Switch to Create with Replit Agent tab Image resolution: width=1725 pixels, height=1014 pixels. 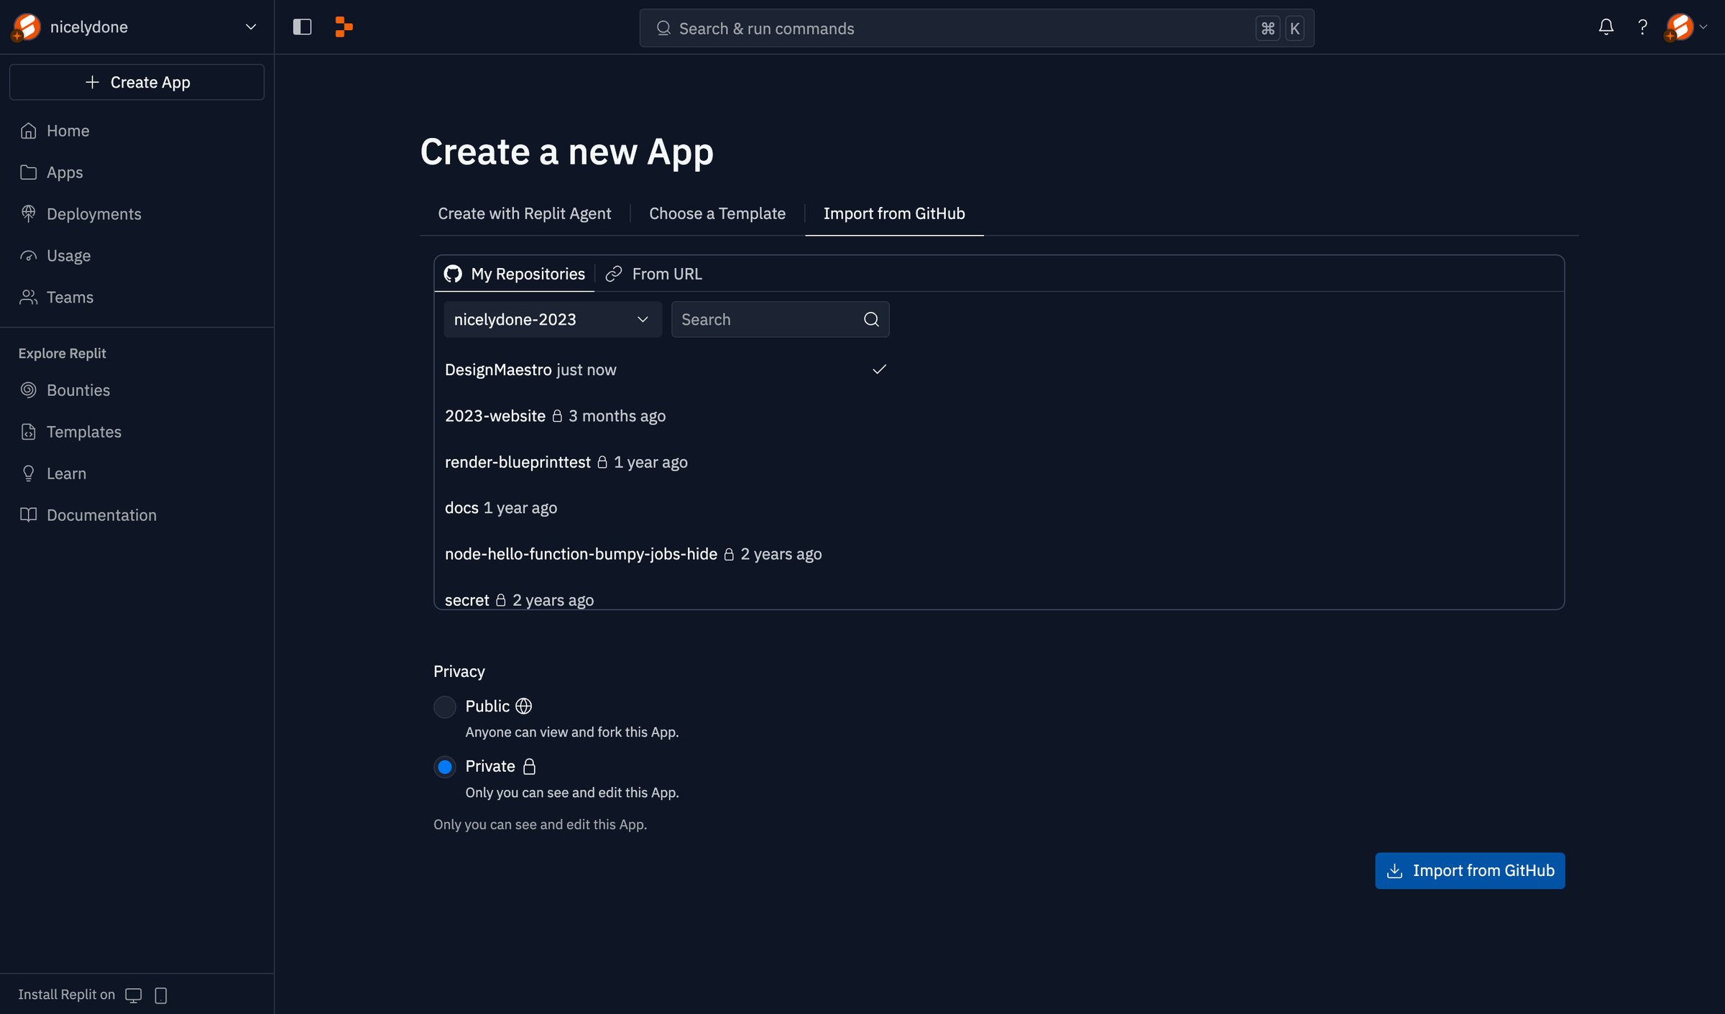(x=525, y=213)
